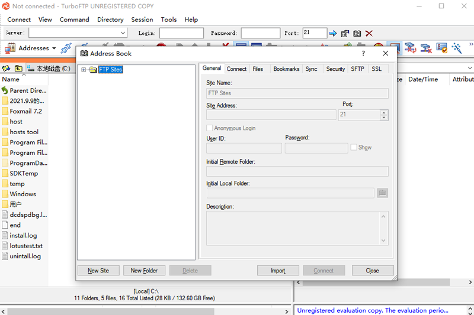474x315 pixels.
Task: Click the Close button in Address Book
Action: 373,271
